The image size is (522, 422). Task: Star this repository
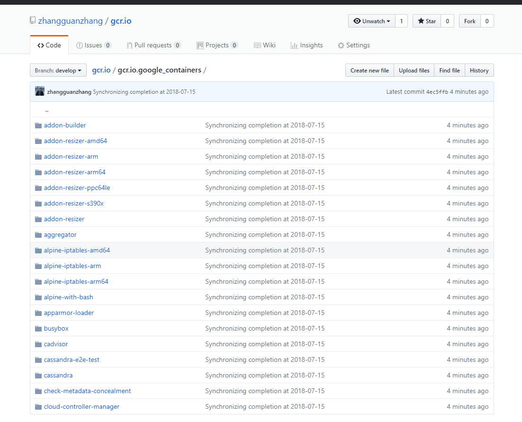pyautogui.click(x=427, y=21)
